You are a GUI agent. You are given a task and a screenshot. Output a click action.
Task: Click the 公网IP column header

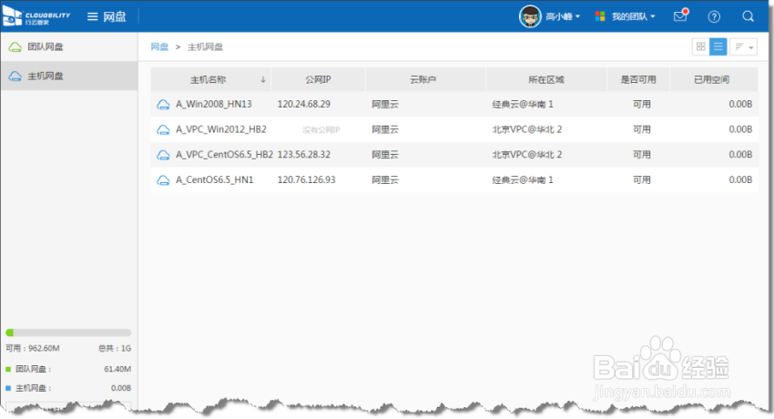click(318, 79)
